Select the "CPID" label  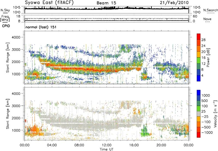[x=6, y=26]
